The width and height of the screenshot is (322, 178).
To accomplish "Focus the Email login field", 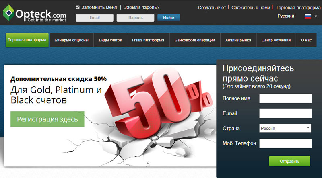I will [95, 18].
